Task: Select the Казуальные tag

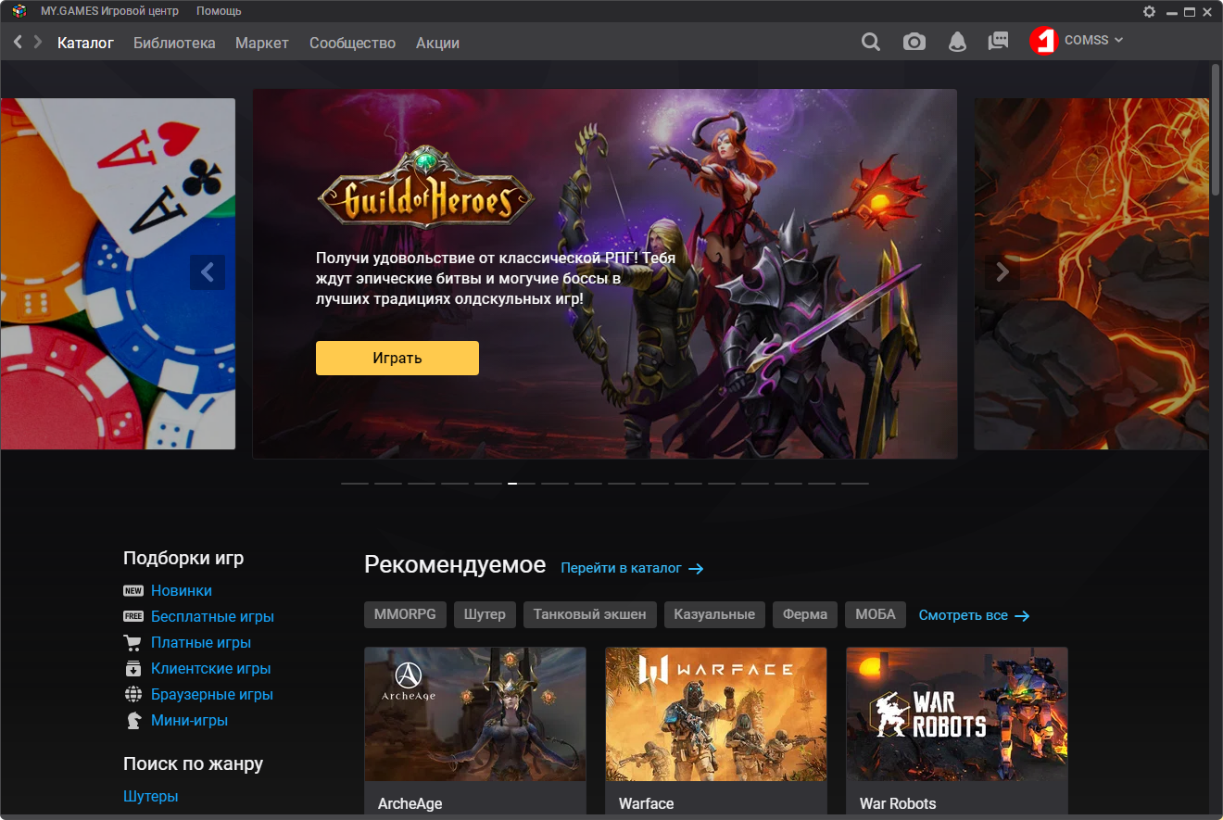Action: pos(714,614)
